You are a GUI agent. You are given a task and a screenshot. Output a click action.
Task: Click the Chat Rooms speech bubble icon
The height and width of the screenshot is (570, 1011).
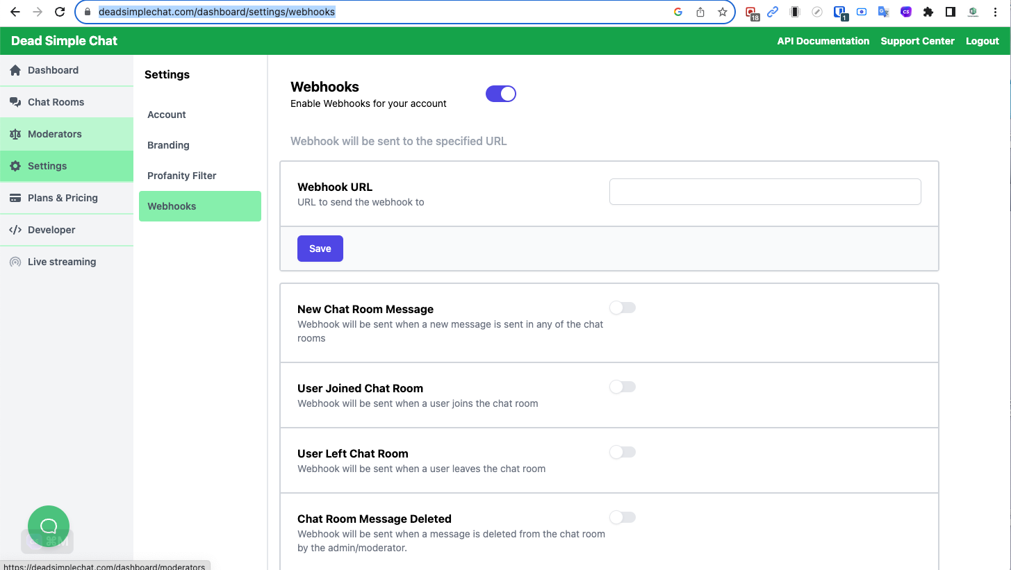(15, 102)
